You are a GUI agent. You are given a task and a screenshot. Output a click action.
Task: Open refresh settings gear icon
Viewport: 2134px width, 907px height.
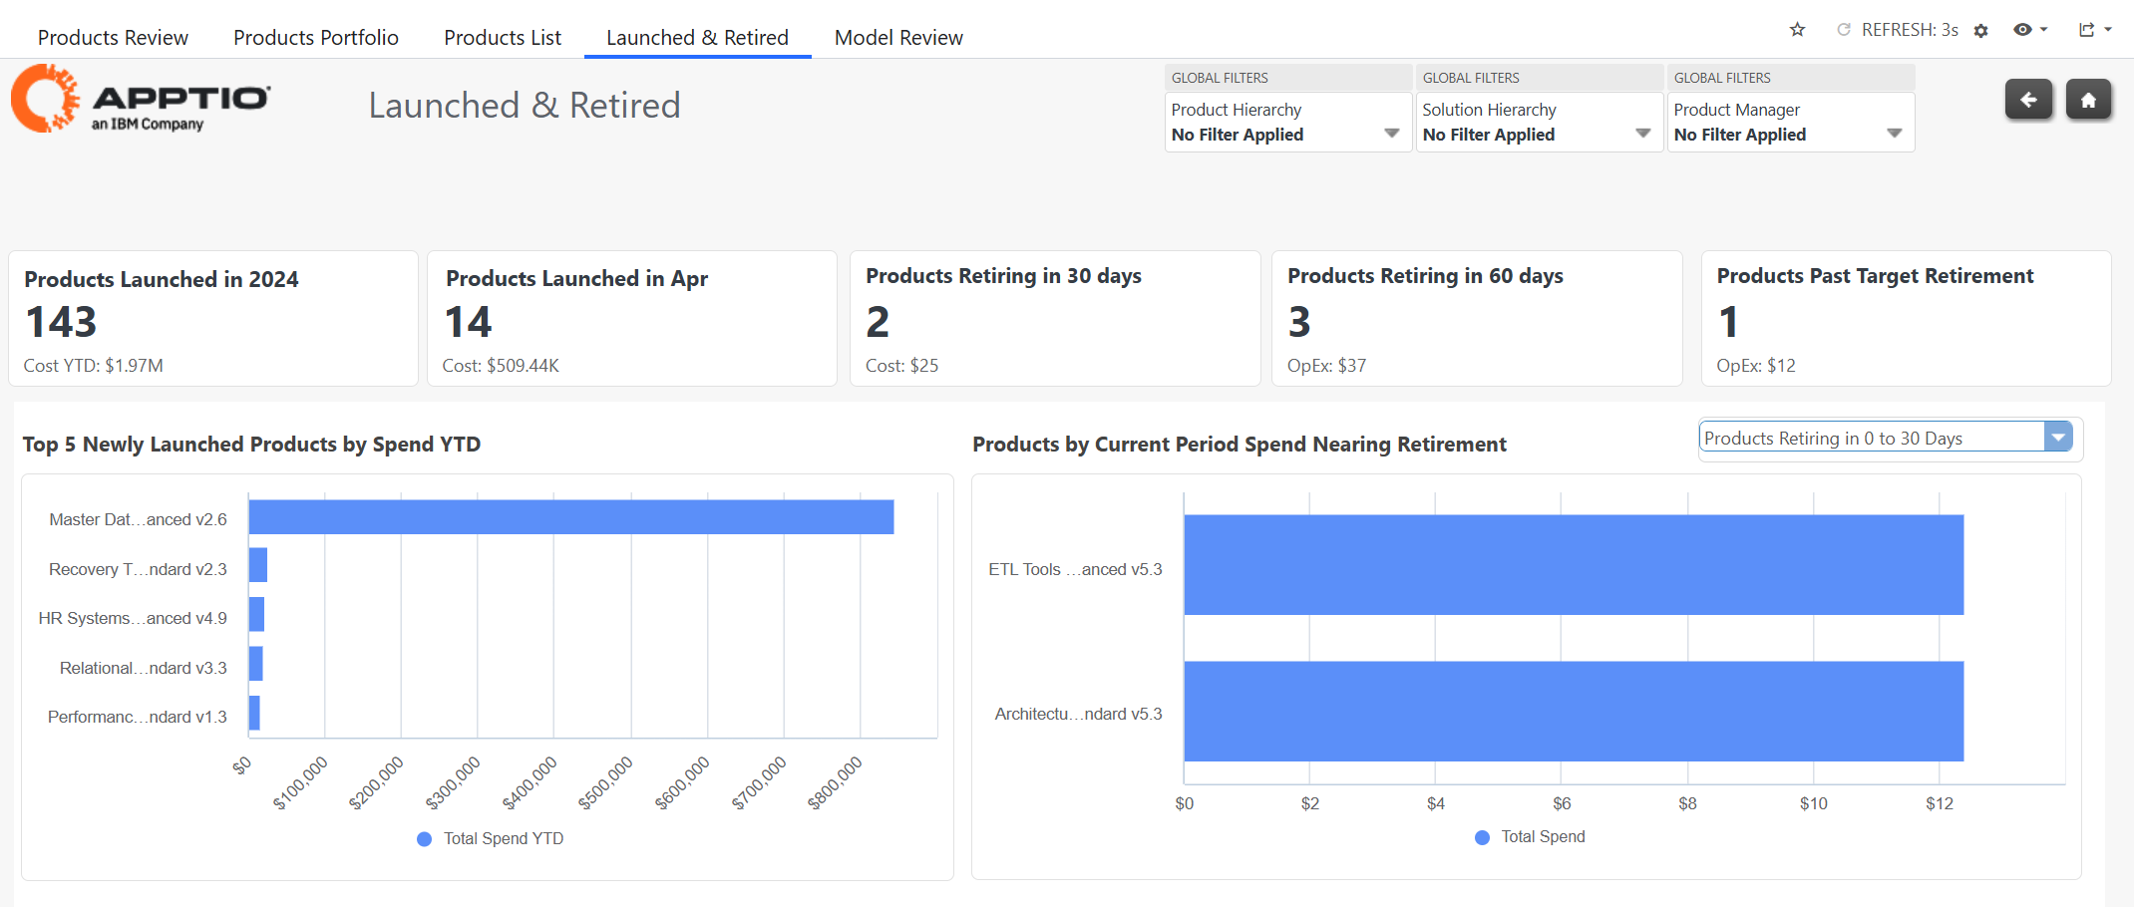click(1980, 31)
